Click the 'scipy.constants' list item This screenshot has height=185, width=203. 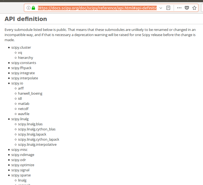(24, 63)
